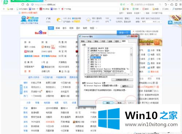
Task: Toggle the XMLHTTP support checkbox
Action: [89, 48]
